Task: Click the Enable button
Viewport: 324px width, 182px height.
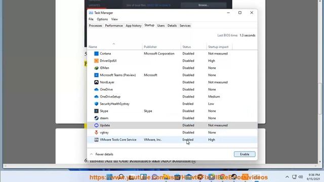Action: click(x=245, y=154)
